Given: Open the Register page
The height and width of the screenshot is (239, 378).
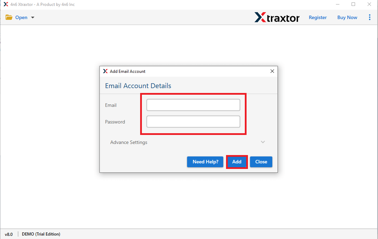Looking at the screenshot, I should (317, 17).
